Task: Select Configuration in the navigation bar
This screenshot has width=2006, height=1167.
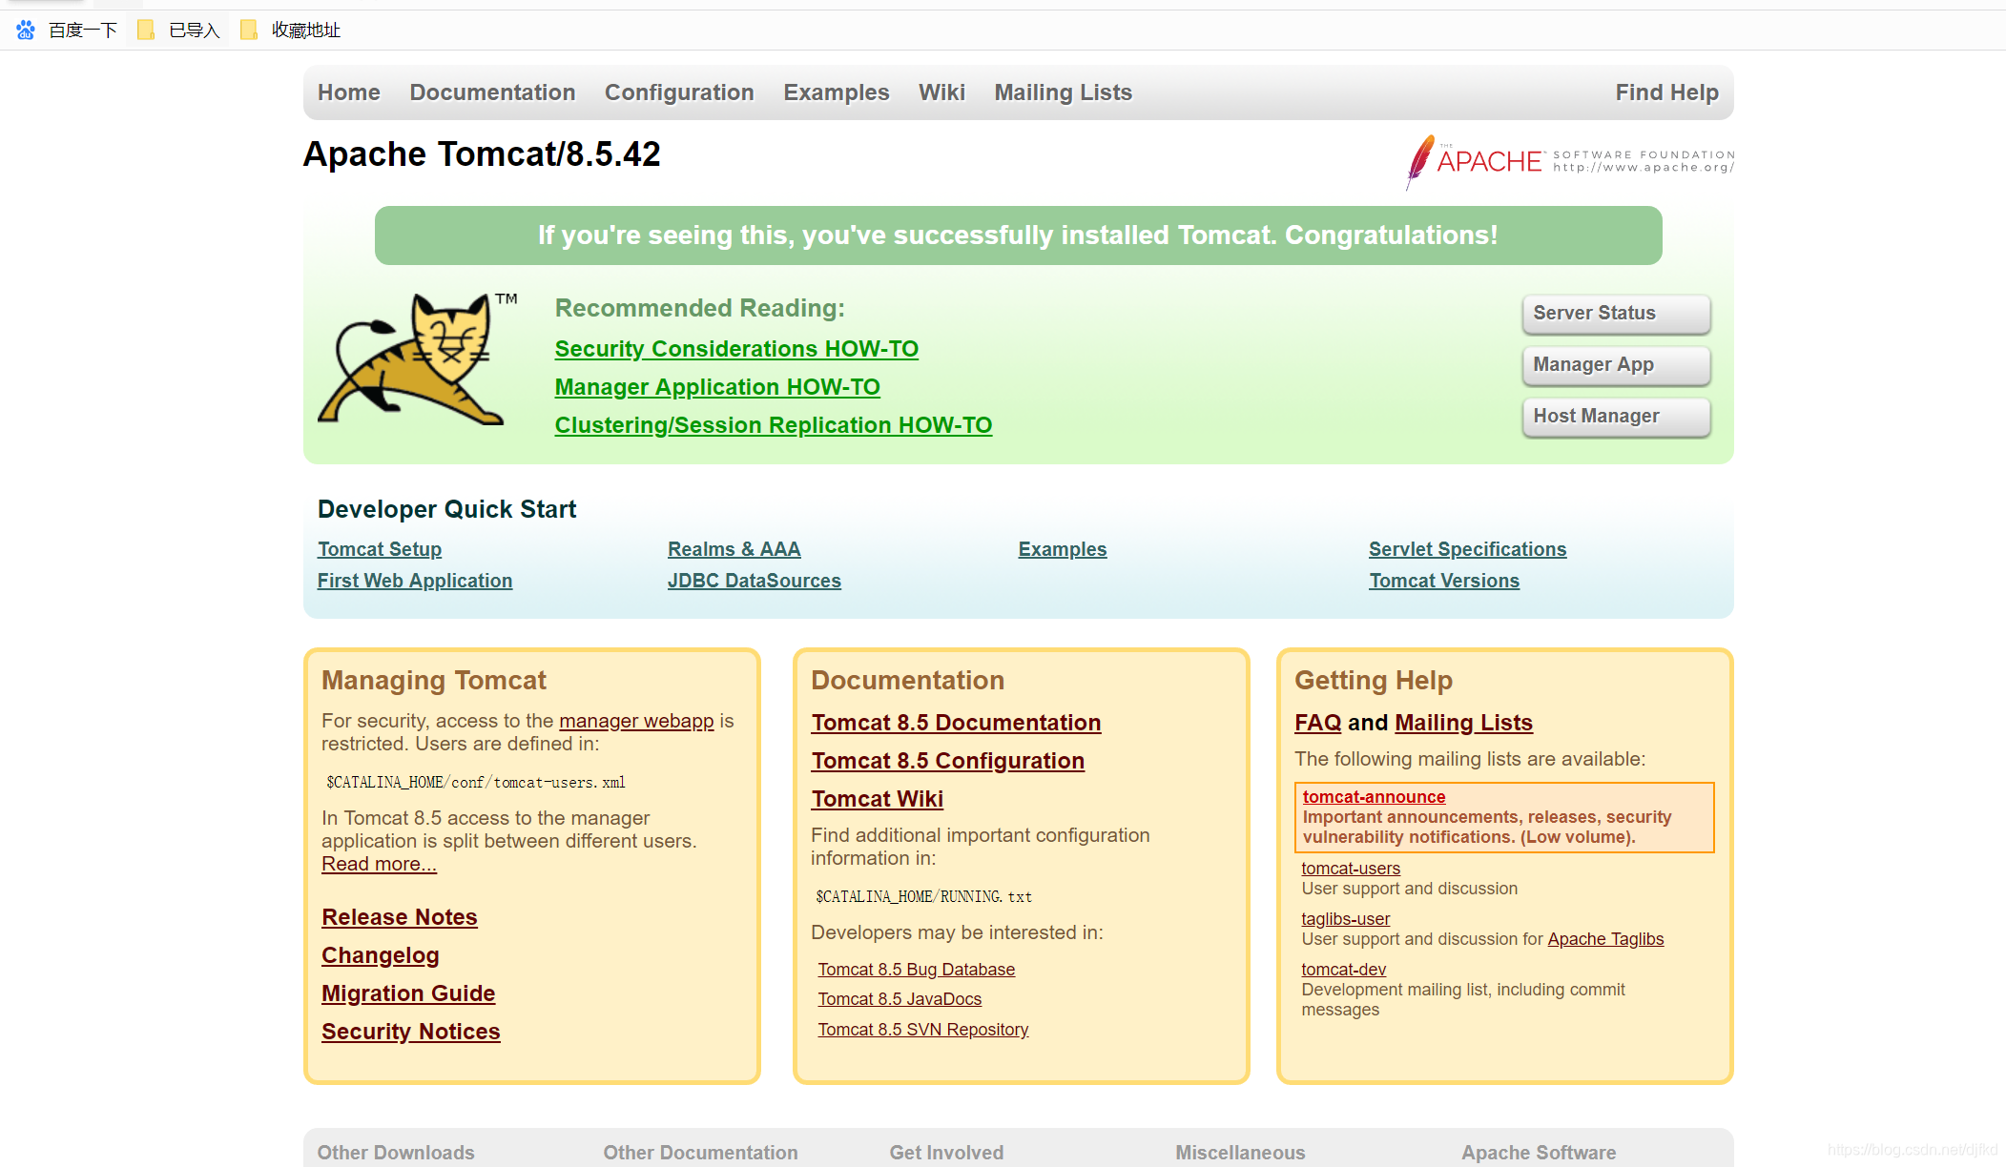Action: (679, 92)
